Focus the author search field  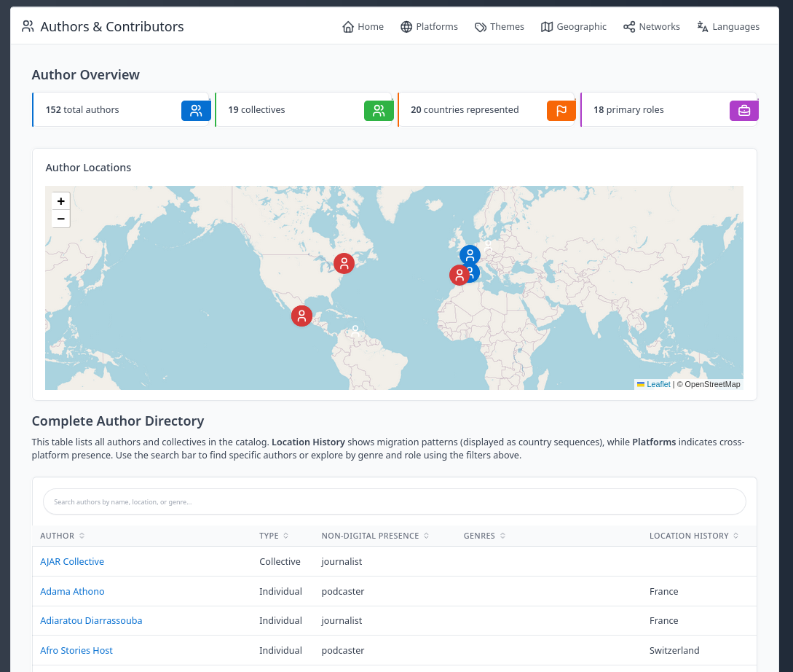(x=394, y=501)
